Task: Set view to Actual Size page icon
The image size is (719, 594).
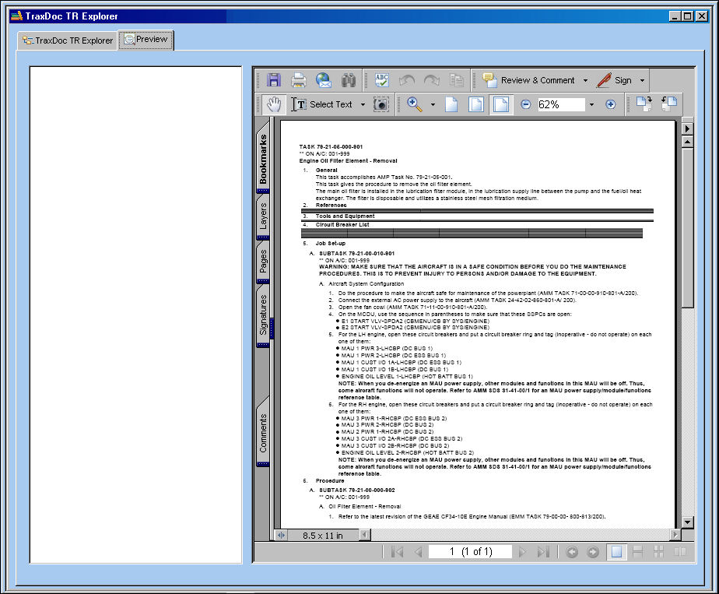Action: (451, 104)
